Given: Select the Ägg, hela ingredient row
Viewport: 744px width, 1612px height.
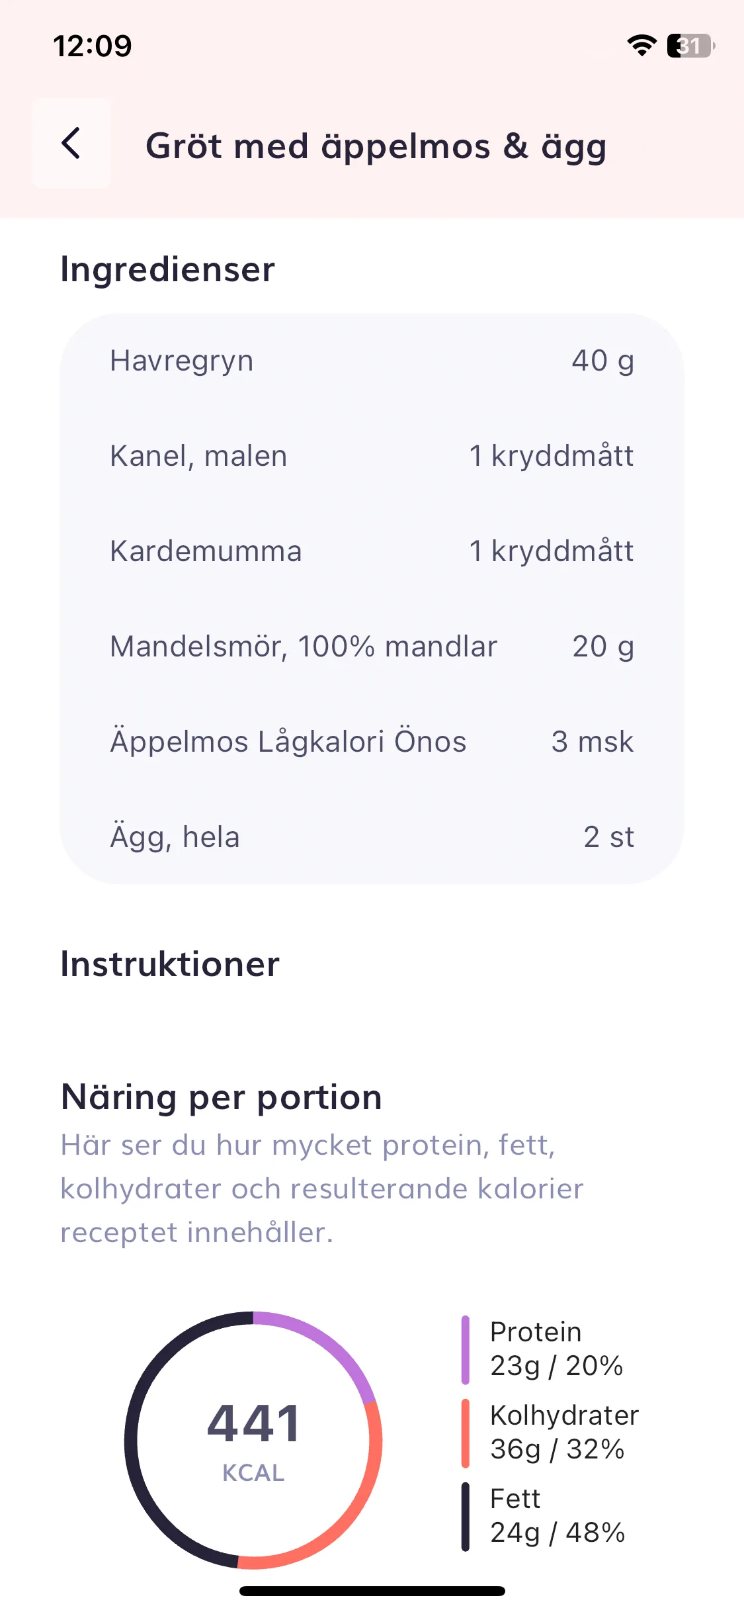Looking at the screenshot, I should (372, 838).
